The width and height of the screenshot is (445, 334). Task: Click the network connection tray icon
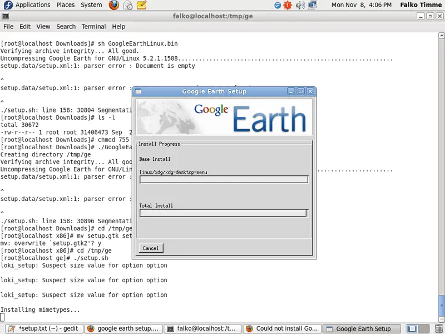pyautogui.click(x=313, y=5)
